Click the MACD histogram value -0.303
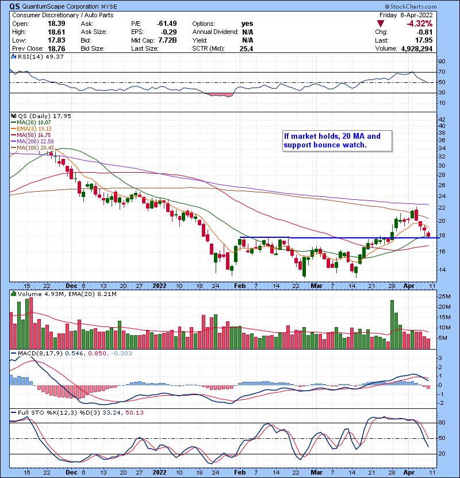460x478 pixels. pos(121,354)
